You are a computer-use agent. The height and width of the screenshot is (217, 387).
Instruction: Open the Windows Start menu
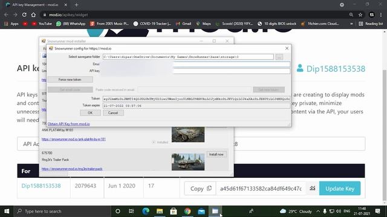tap(7, 211)
